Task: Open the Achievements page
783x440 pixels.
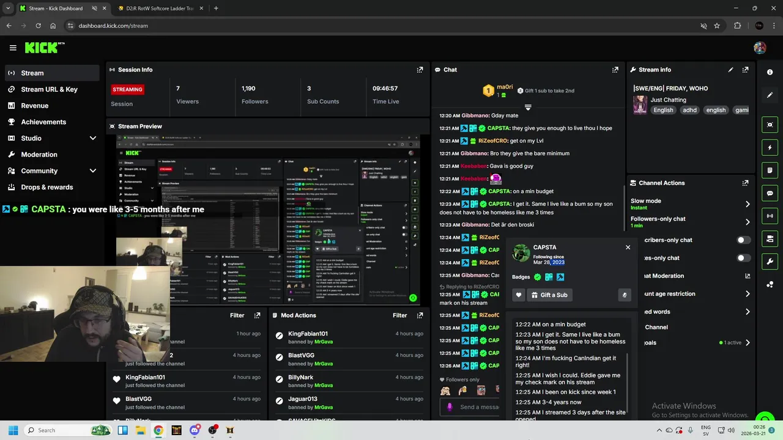Action: click(x=51, y=122)
